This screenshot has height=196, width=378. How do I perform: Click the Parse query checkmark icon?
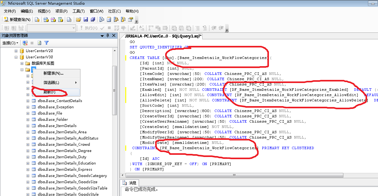[x=102, y=28]
